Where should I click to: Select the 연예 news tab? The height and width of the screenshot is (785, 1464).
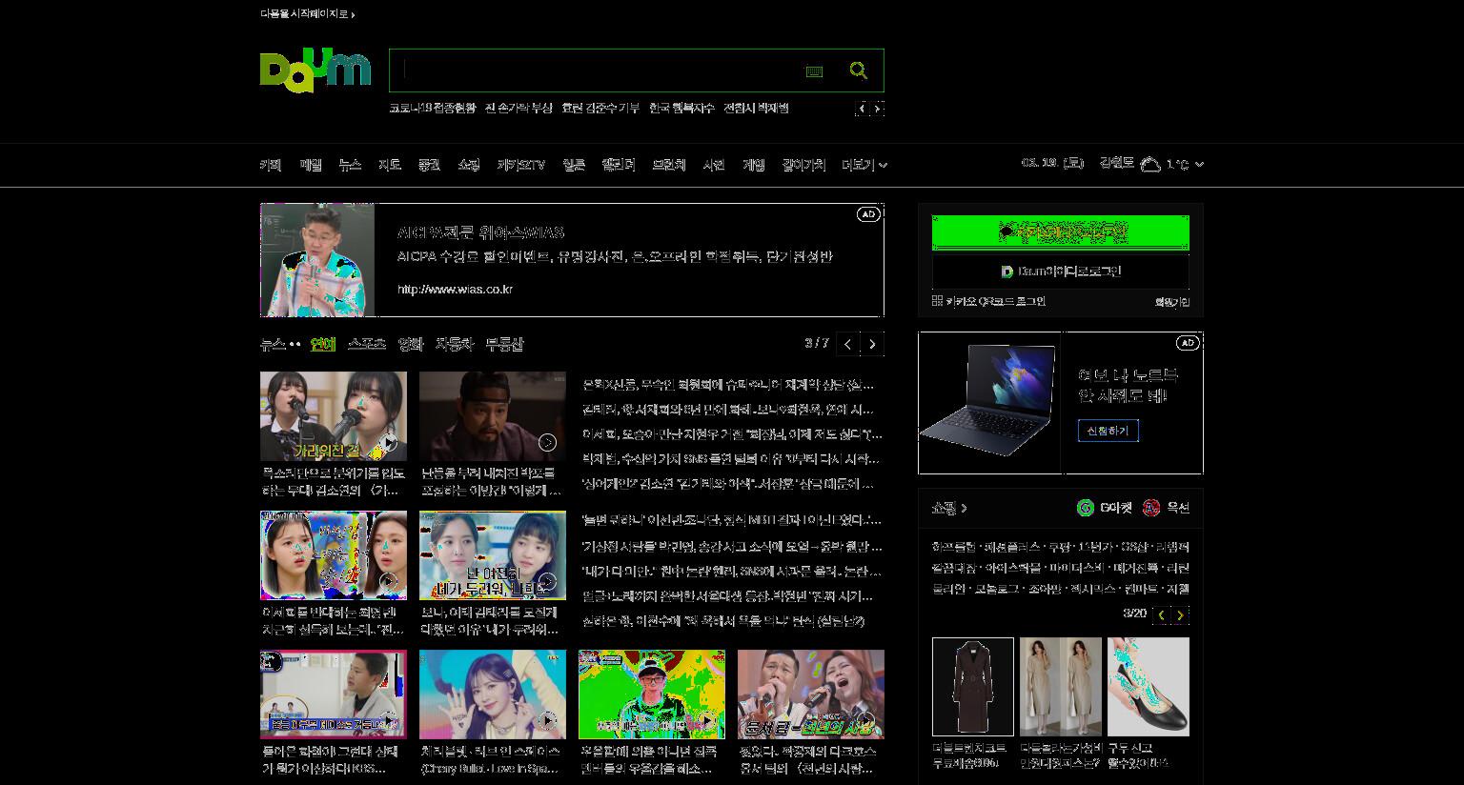point(323,344)
